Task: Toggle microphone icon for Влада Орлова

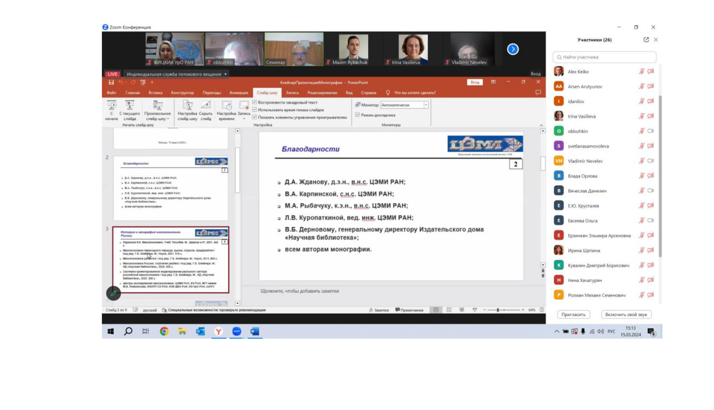Action: point(641,176)
